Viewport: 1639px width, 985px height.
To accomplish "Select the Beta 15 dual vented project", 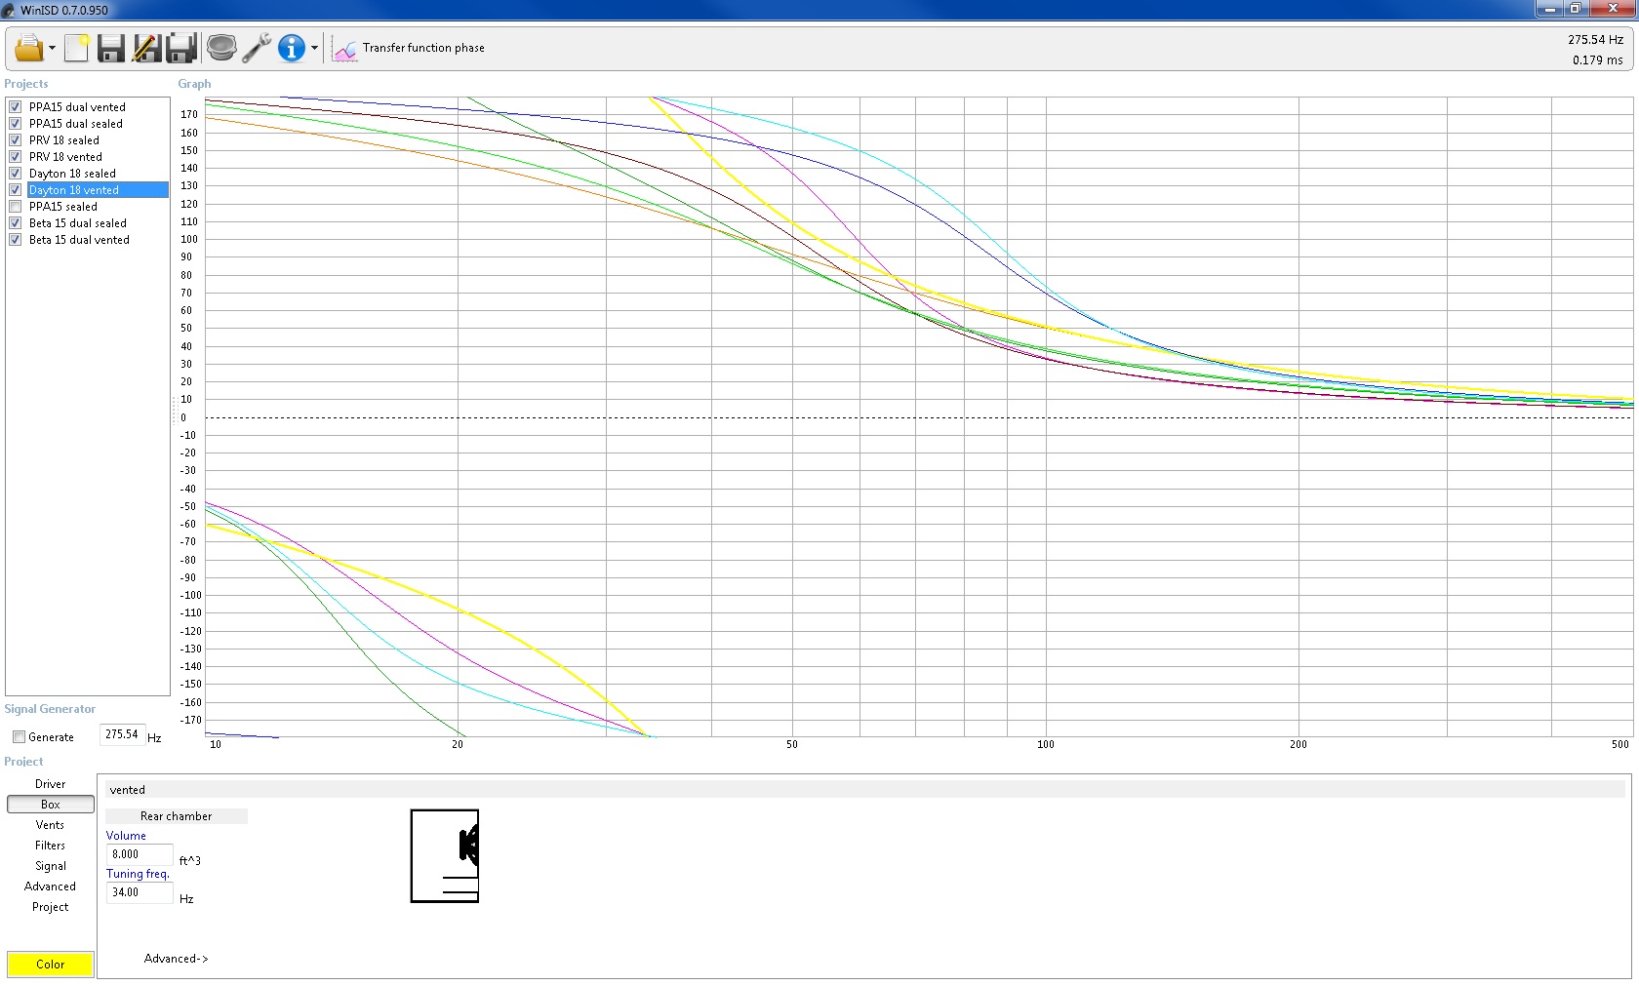I will 79,240.
